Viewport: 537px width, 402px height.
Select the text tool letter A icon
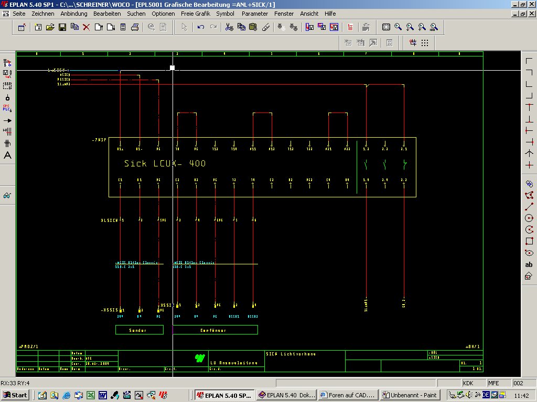7,155
